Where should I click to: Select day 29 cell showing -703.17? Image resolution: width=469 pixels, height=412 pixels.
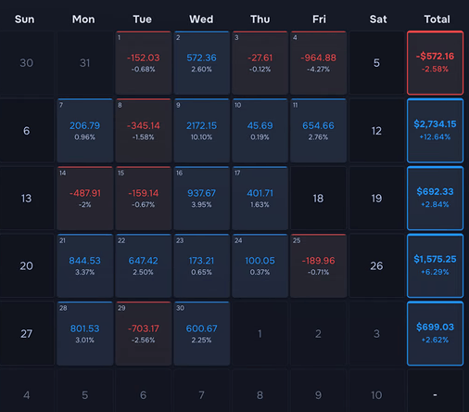pyautogui.click(x=144, y=334)
